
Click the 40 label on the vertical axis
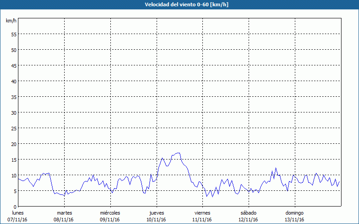[13, 81]
